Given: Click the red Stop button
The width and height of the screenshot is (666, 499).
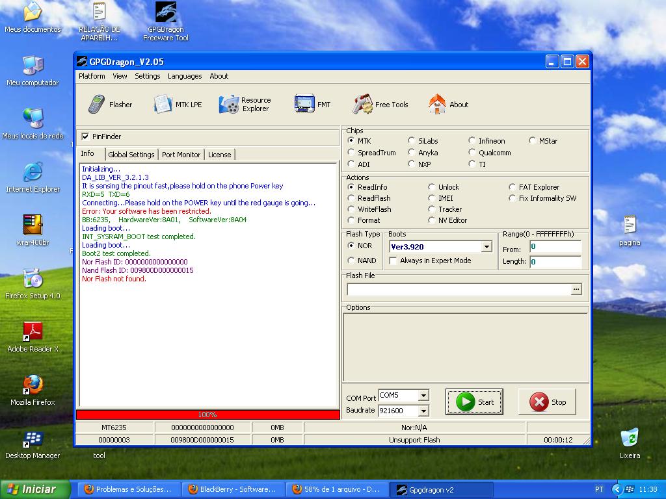Looking at the screenshot, I should point(547,402).
